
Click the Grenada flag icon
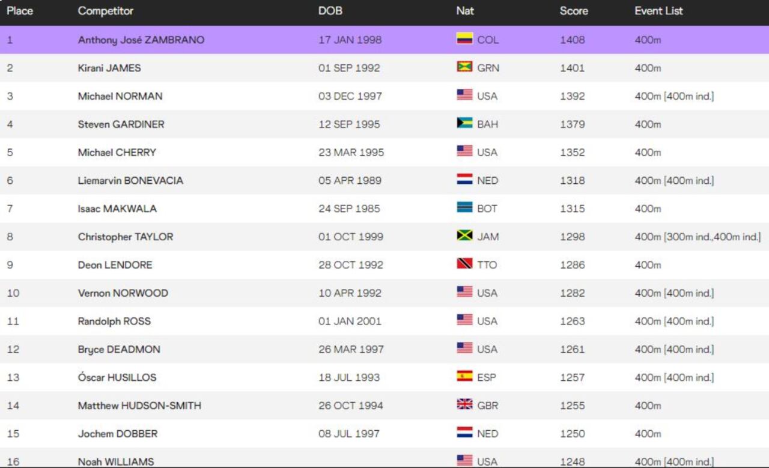[x=464, y=67]
